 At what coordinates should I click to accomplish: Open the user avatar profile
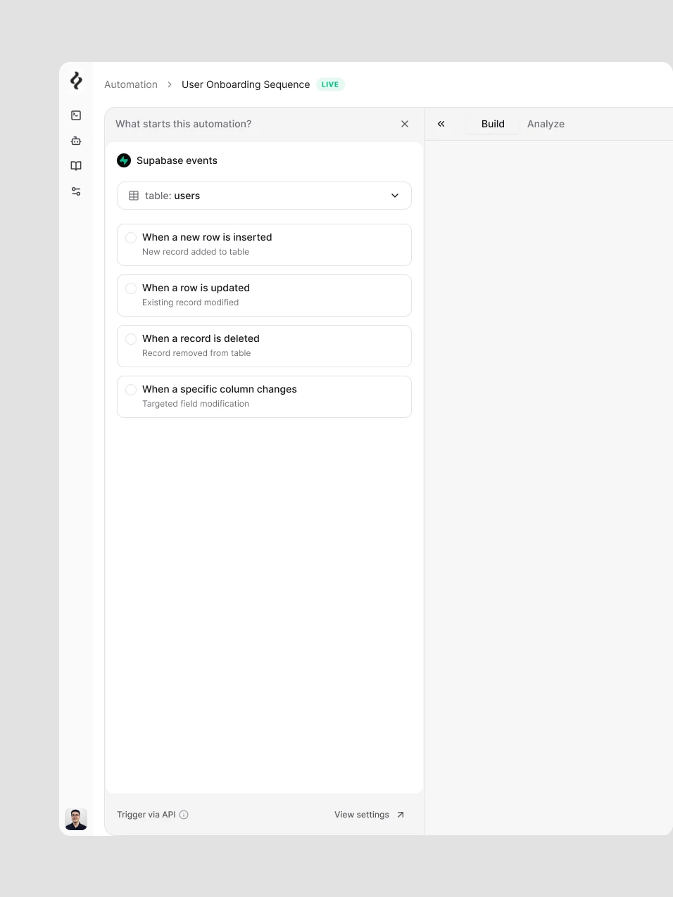(76, 819)
